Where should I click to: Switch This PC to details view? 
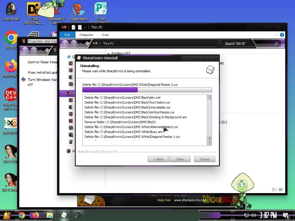(x=275, y=189)
